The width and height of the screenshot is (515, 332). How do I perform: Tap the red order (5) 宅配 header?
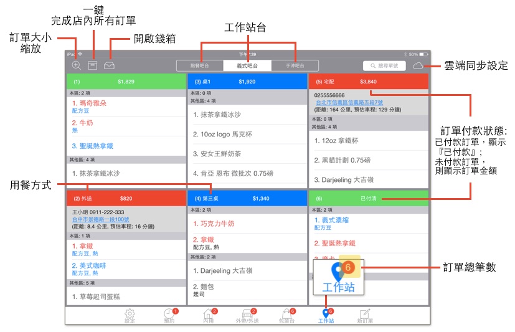369,82
